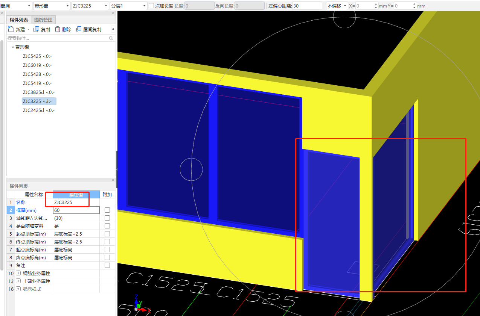The height and width of the screenshot is (316, 480).
Task: Click the toolbar overflow arrows icon
Action: [x=113, y=29]
